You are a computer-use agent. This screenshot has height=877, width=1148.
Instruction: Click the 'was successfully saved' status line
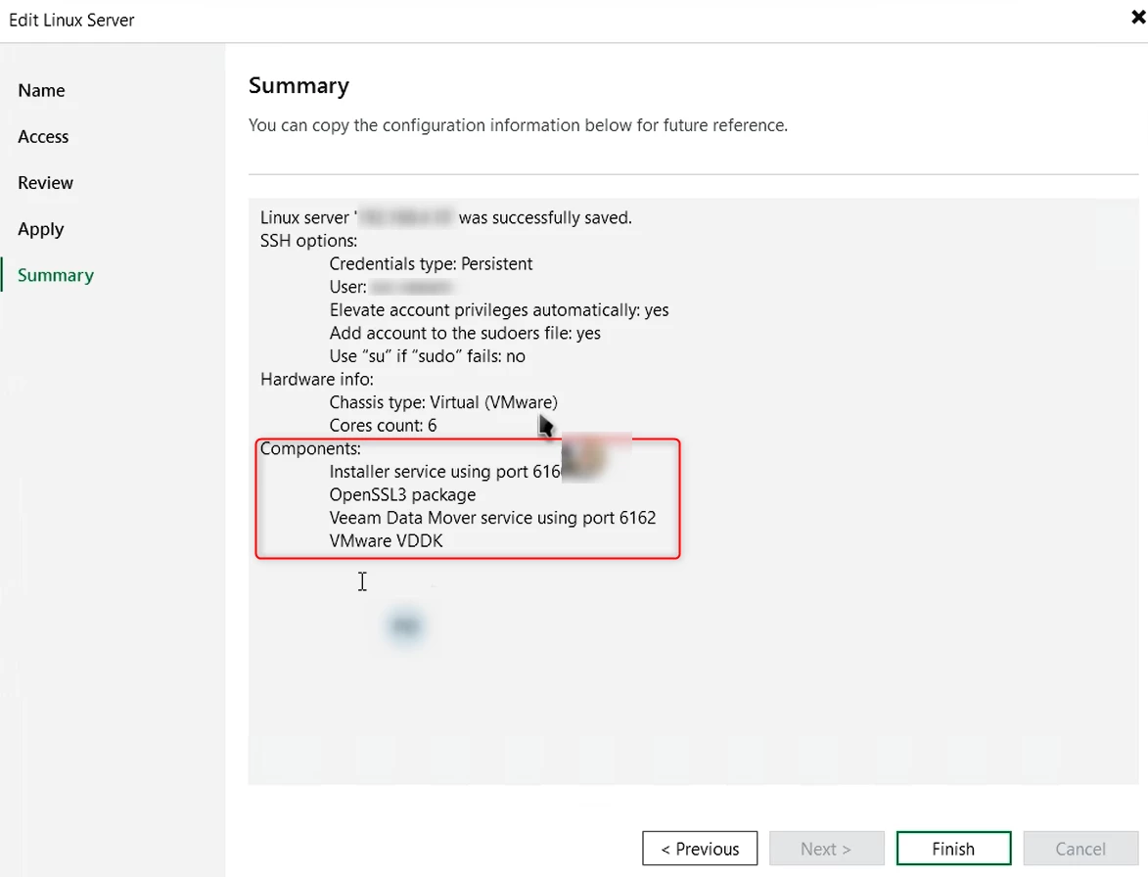[446, 218]
